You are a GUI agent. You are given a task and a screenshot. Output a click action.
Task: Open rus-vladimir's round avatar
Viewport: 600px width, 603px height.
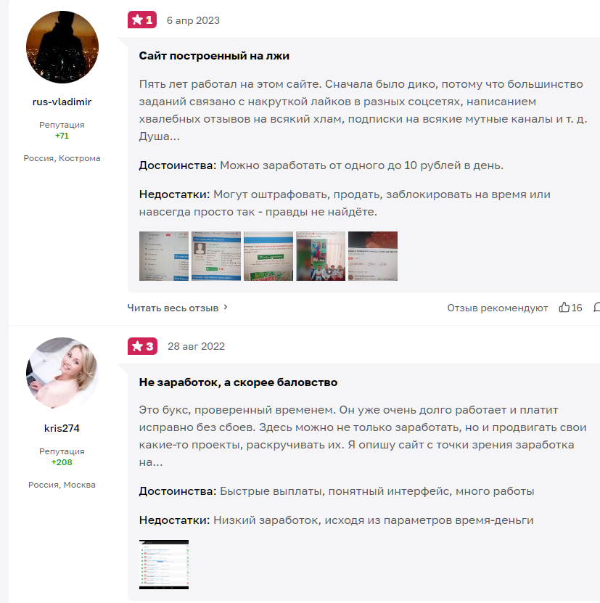click(x=62, y=47)
